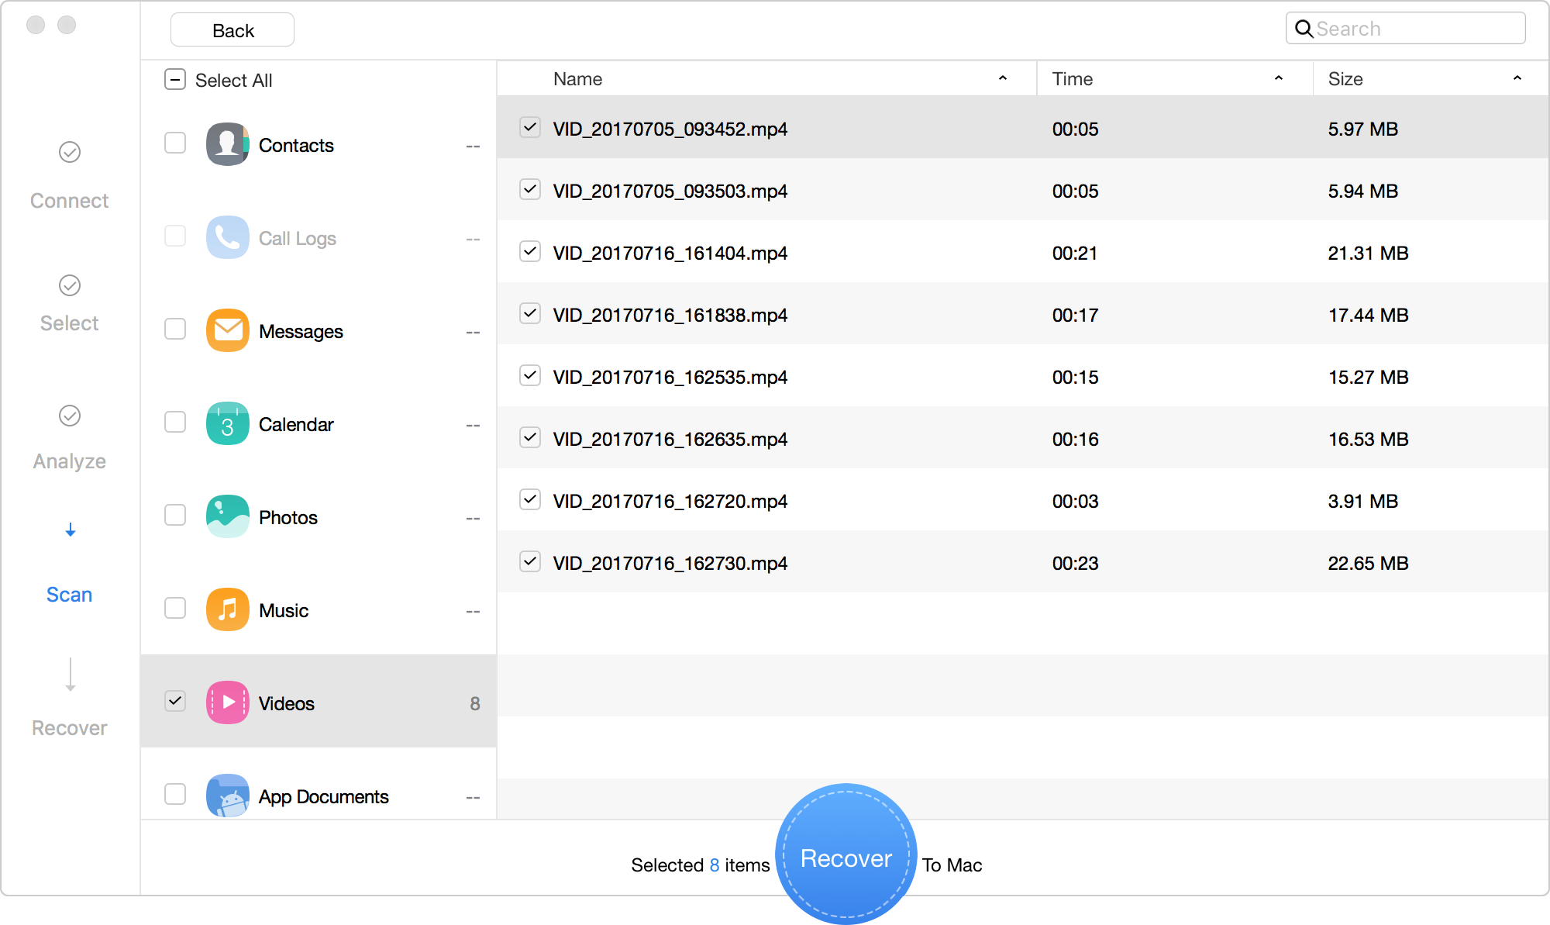Screen dimensions: 1550x925
Task: Toggle the Select All checkbox
Action: click(175, 80)
